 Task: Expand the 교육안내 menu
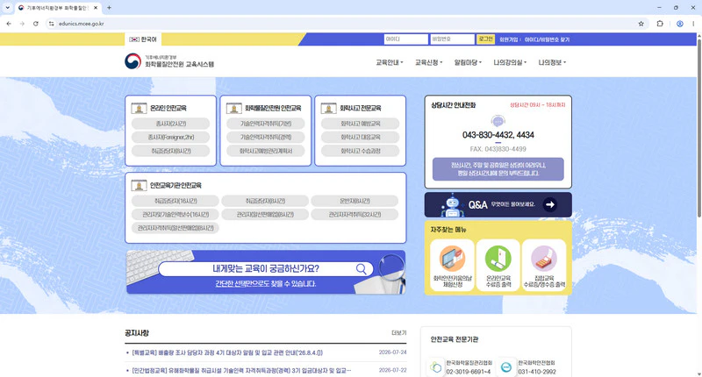389,62
